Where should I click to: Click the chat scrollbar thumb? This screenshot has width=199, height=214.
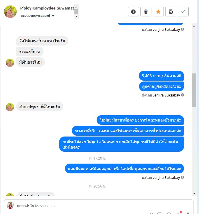[x=194, y=90]
